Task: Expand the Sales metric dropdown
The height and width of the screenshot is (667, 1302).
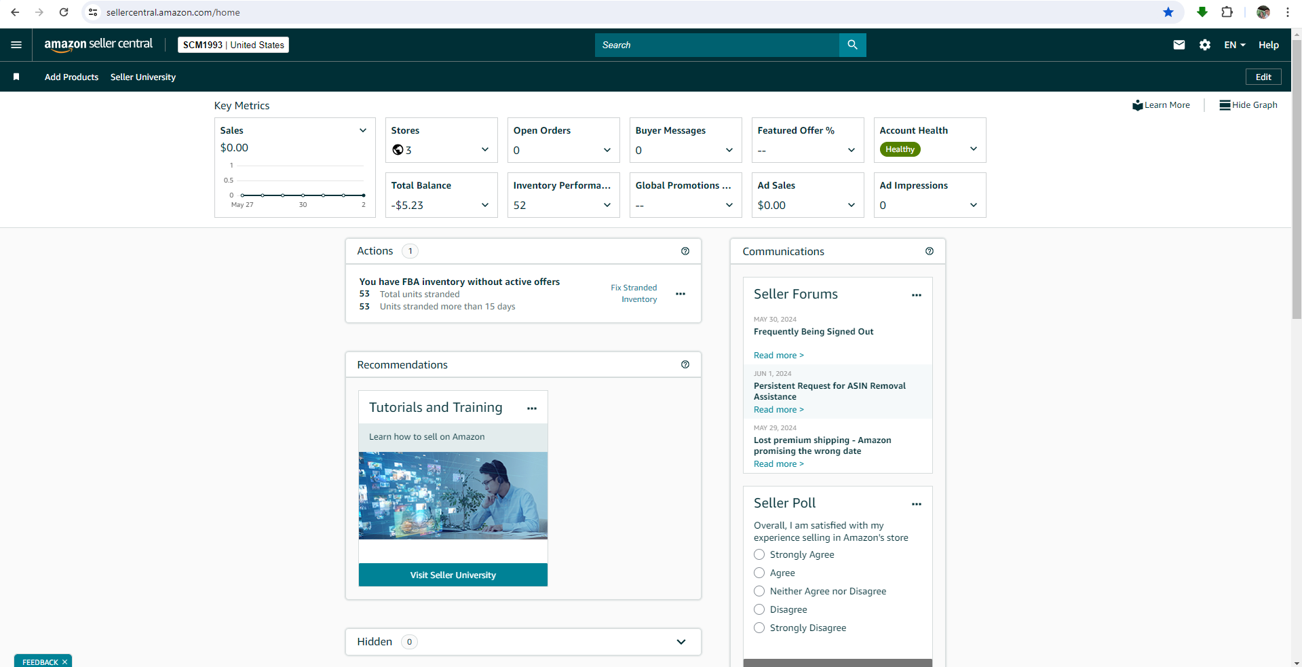Action: pos(363,130)
